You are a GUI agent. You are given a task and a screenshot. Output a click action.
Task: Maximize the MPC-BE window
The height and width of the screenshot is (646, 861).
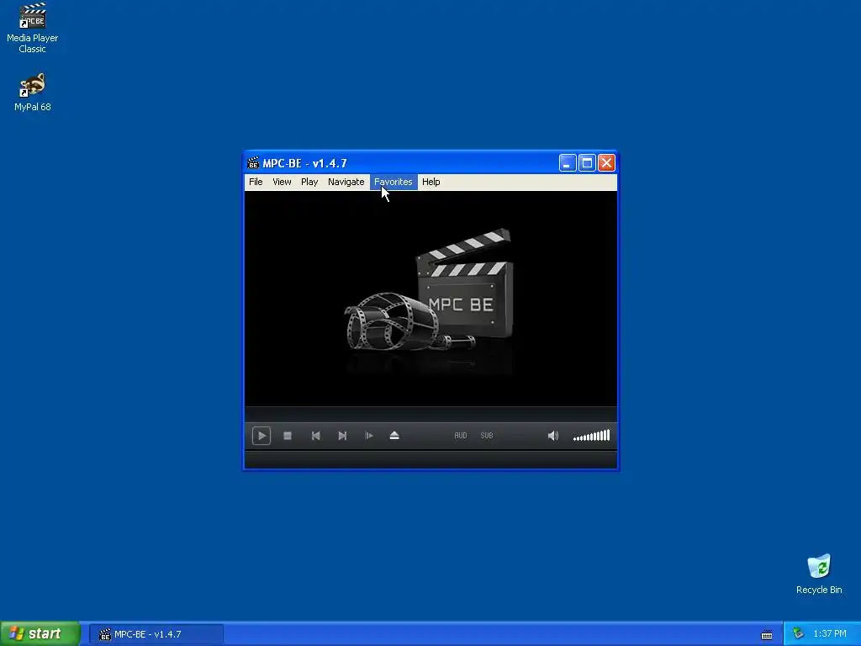click(587, 162)
